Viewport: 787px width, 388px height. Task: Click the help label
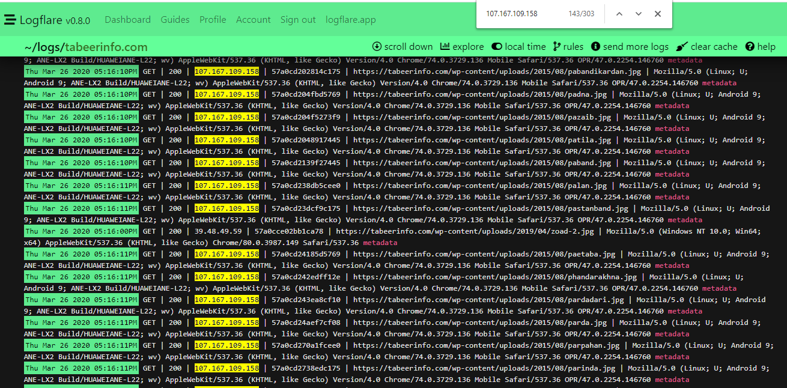[x=766, y=46]
